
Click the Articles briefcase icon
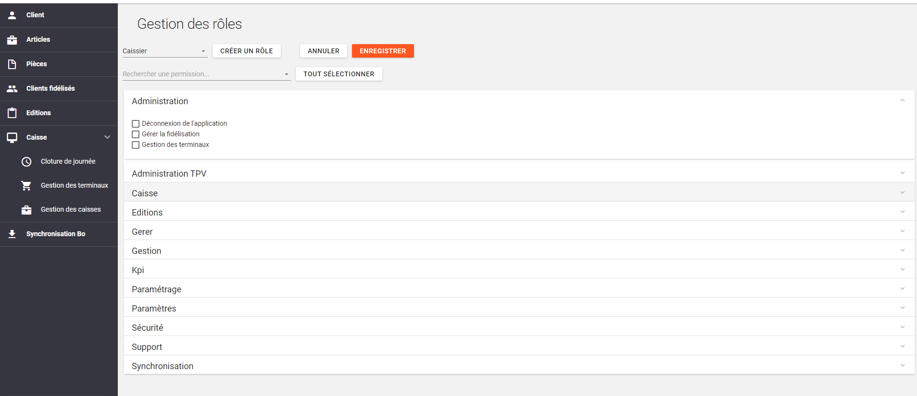click(x=12, y=40)
